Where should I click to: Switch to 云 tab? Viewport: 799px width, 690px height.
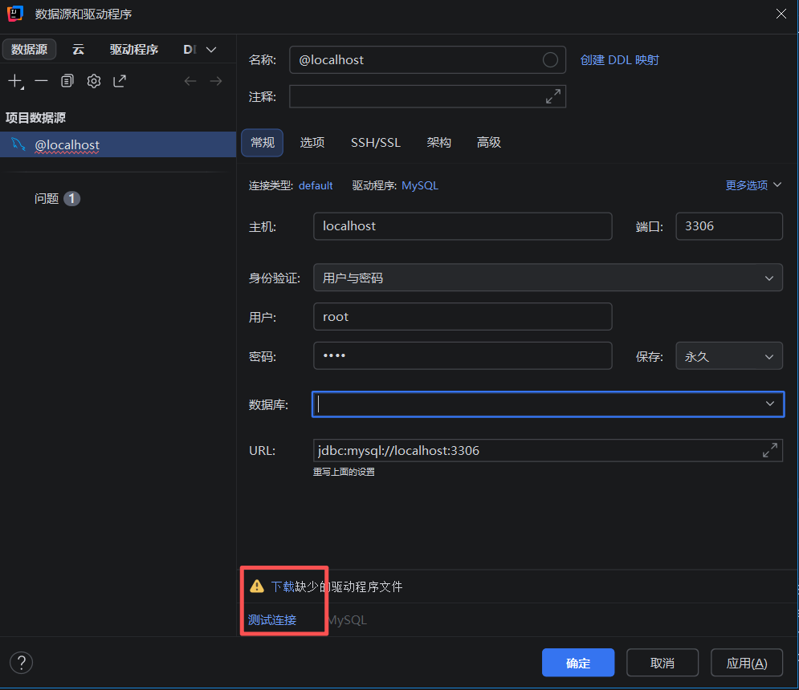[78, 50]
